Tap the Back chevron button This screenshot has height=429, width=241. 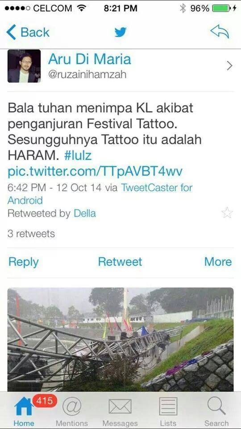27,32
